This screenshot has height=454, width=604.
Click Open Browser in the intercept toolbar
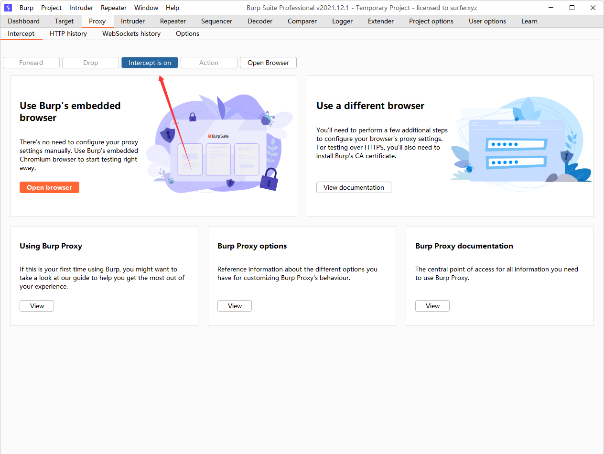(x=268, y=63)
